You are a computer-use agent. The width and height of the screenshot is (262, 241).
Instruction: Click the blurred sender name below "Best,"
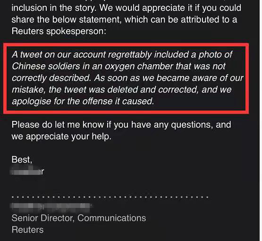pos(27,171)
